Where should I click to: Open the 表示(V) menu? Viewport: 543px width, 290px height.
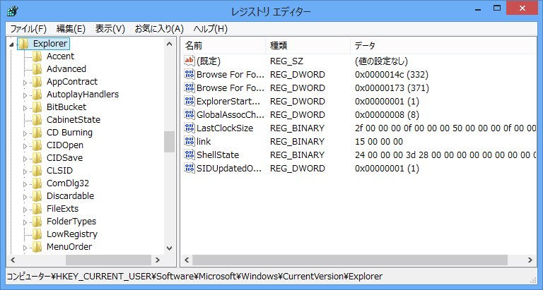(x=110, y=29)
